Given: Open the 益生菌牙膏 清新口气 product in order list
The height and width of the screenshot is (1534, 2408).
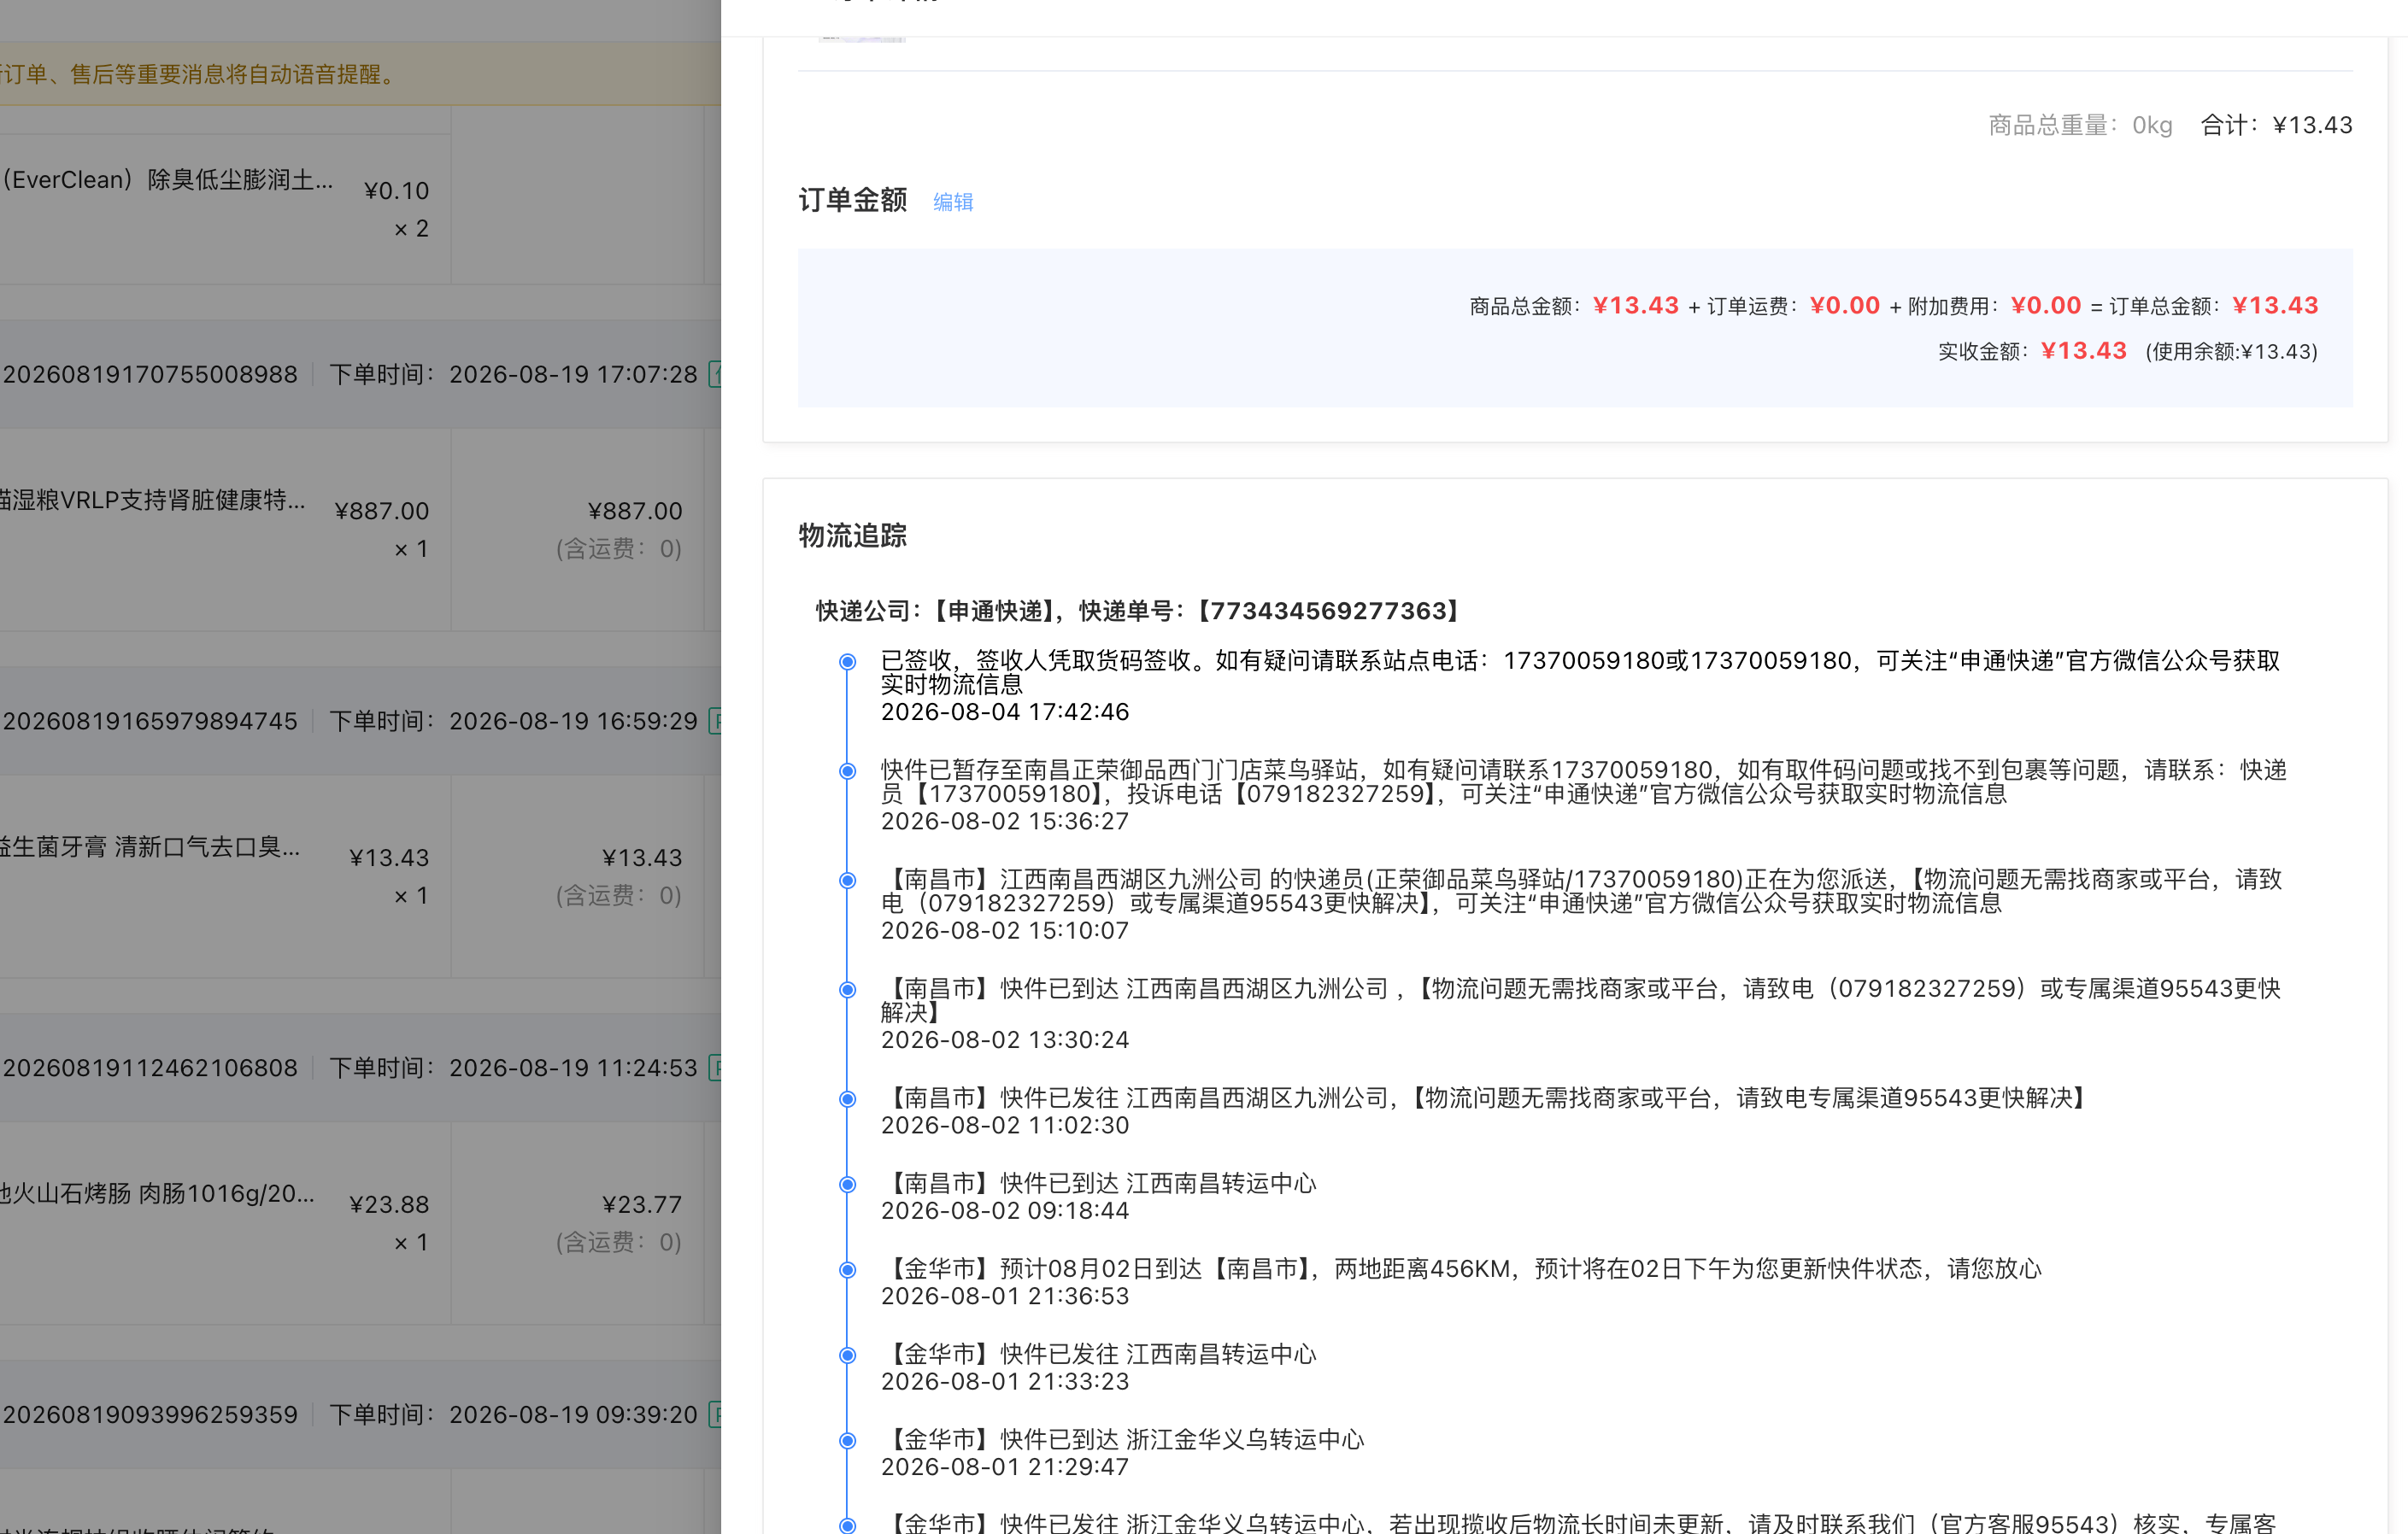Looking at the screenshot, I should pyautogui.click(x=150, y=847).
